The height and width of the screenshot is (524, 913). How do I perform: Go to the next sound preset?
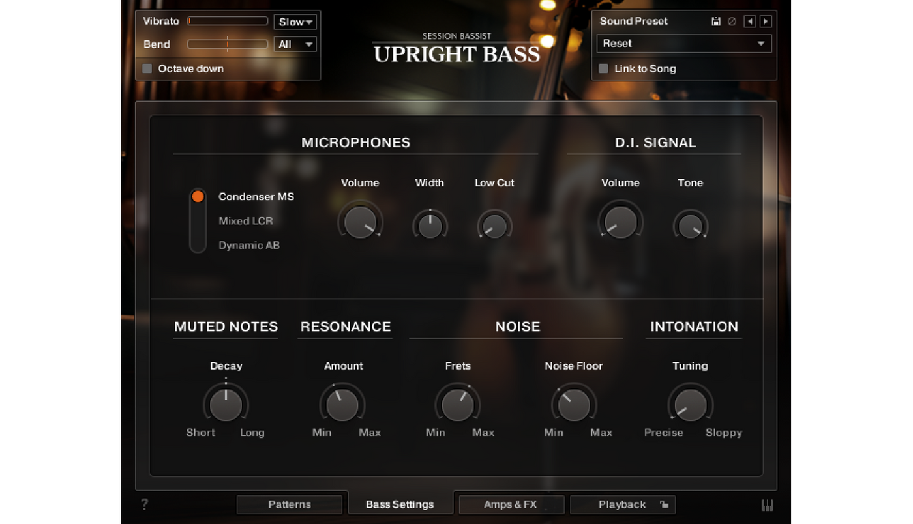point(766,22)
